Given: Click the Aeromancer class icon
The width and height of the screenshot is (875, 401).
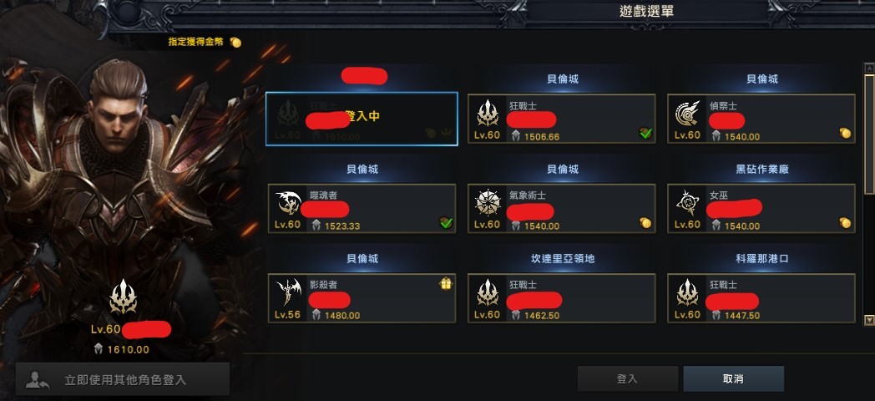Looking at the screenshot, I should coord(487,203).
